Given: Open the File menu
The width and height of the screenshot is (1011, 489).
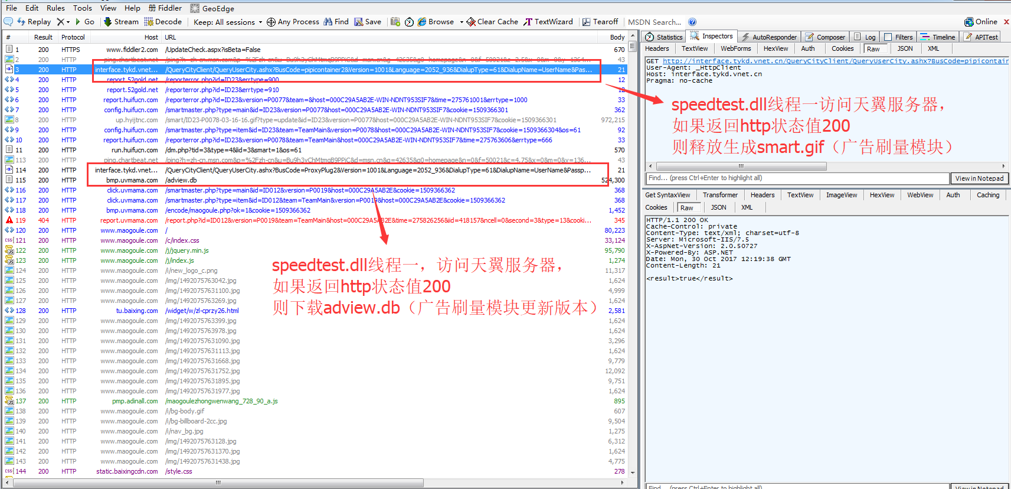Looking at the screenshot, I should (x=11, y=8).
